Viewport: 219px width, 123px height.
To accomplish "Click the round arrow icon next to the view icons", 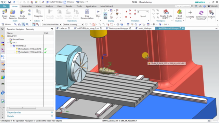I will tap(136, 24).
